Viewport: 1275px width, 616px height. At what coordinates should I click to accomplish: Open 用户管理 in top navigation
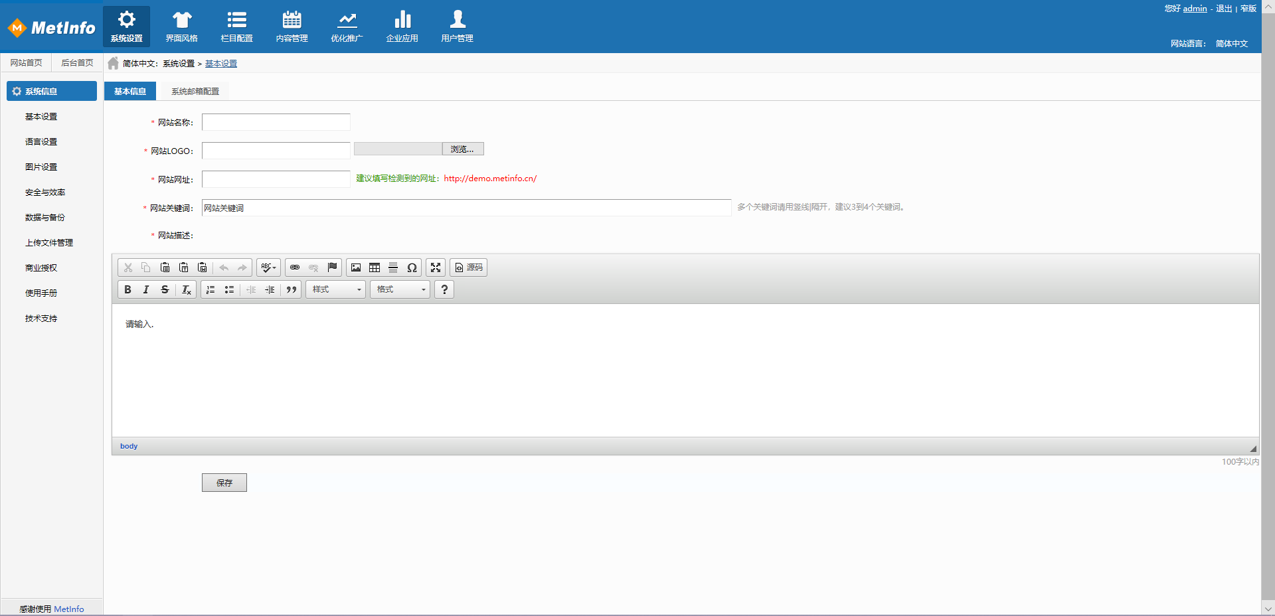click(x=458, y=27)
